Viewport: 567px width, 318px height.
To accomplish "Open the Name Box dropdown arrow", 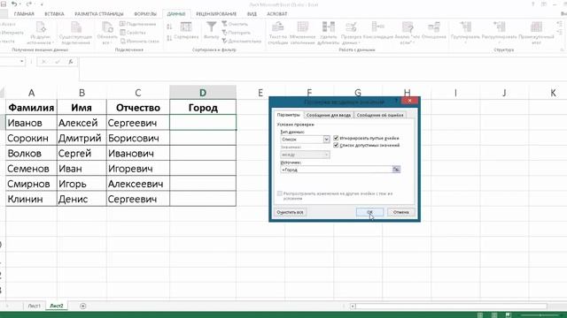I will click(21, 62).
